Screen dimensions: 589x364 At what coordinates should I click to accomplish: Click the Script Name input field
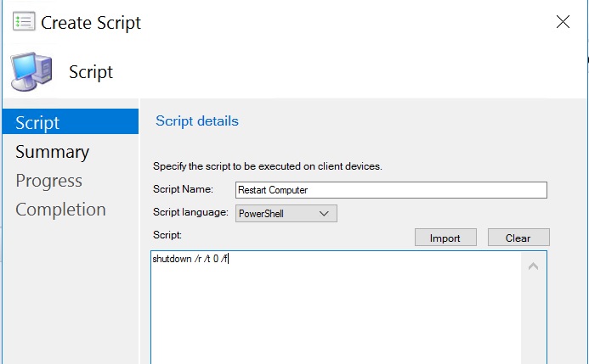click(391, 190)
